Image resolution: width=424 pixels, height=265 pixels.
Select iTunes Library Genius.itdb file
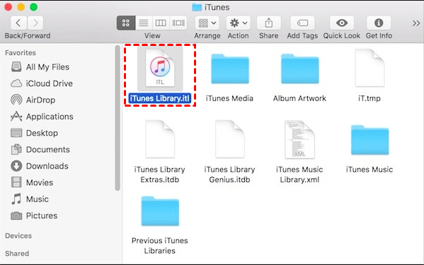[230, 139]
